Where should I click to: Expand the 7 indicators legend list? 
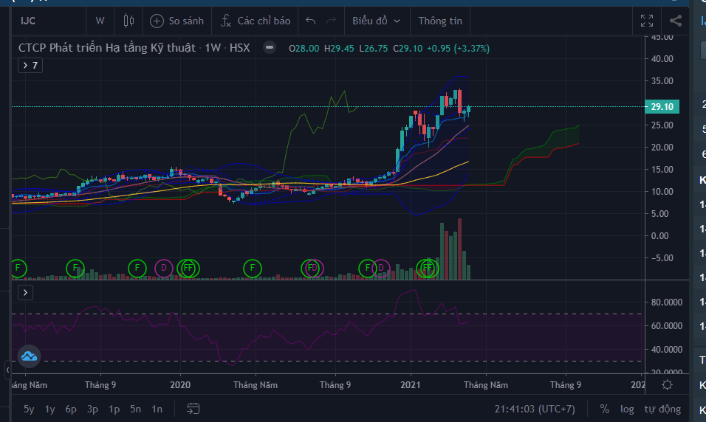(30, 66)
